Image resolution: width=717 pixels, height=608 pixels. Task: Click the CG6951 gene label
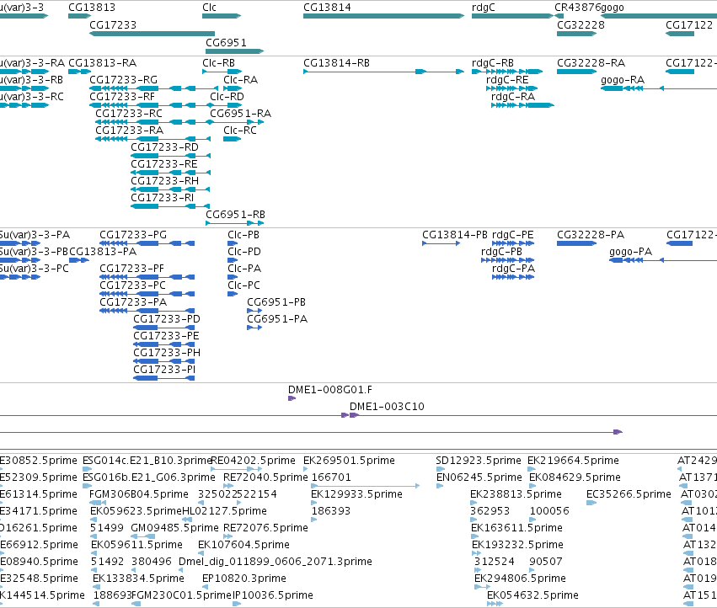(226, 42)
